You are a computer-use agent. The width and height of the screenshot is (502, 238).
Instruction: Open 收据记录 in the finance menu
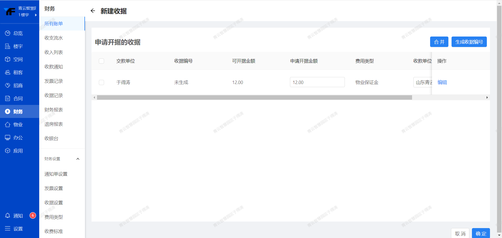54,95
